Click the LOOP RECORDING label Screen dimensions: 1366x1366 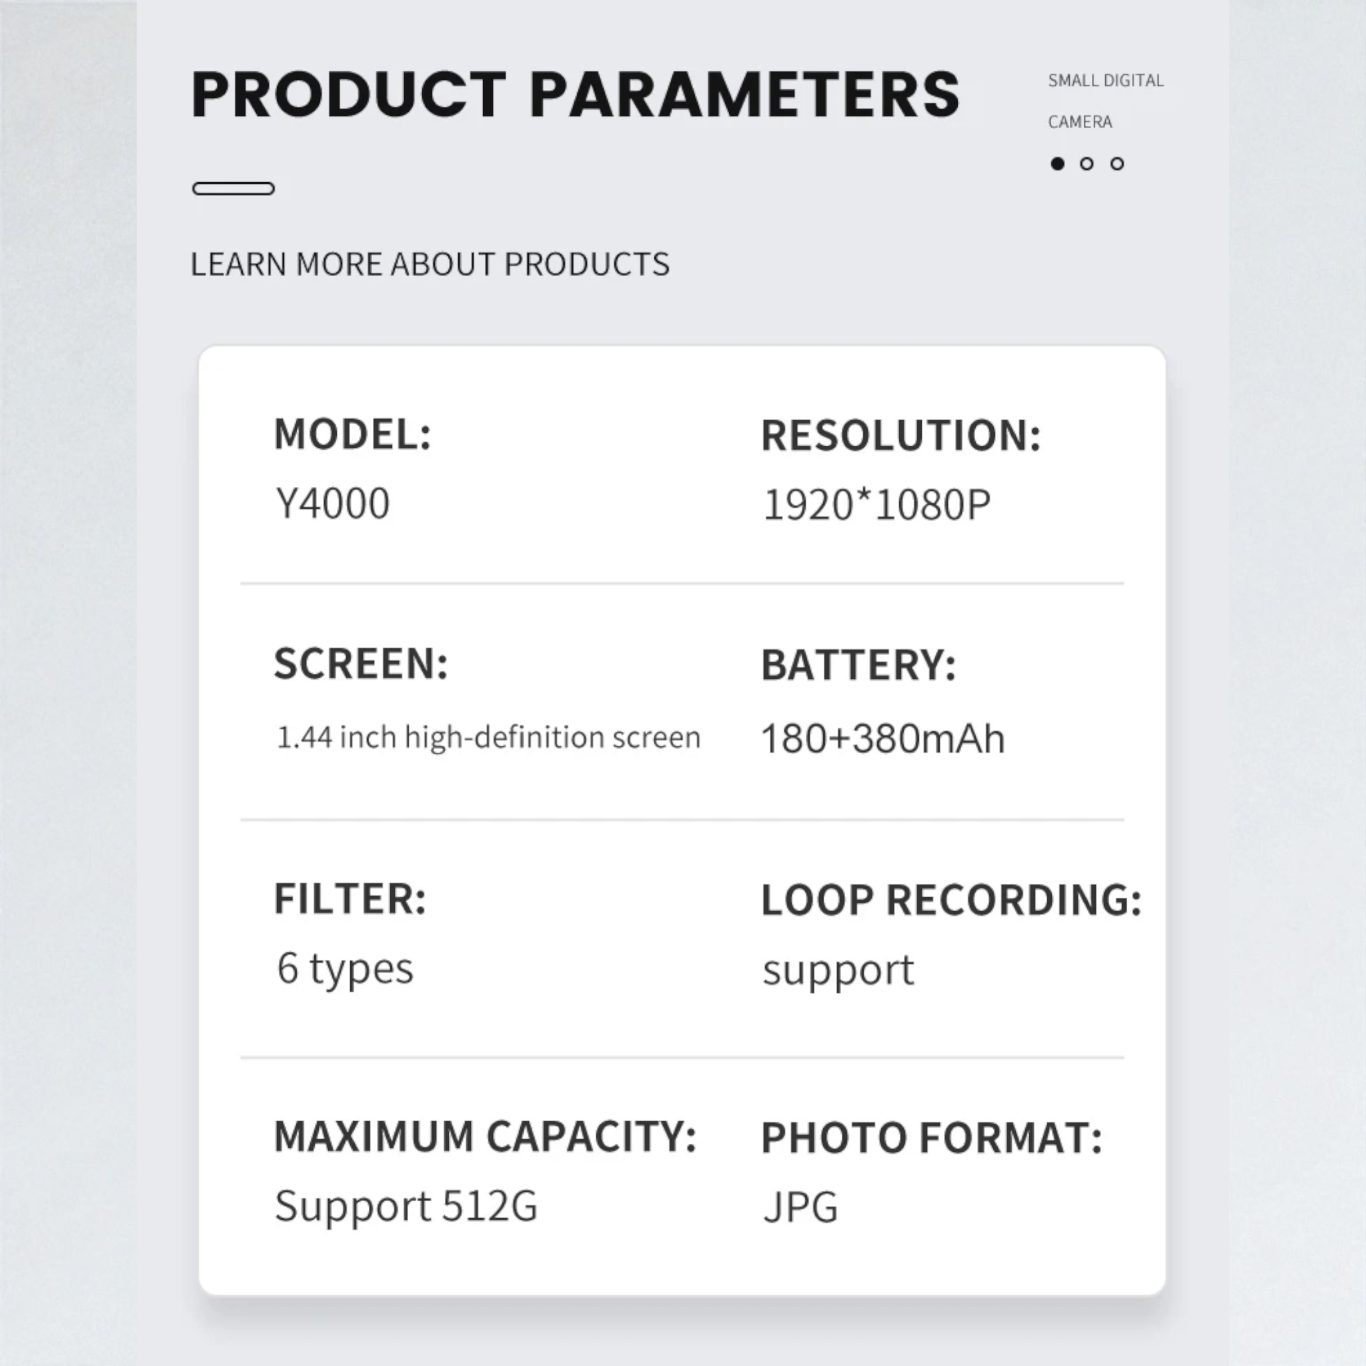click(x=951, y=900)
